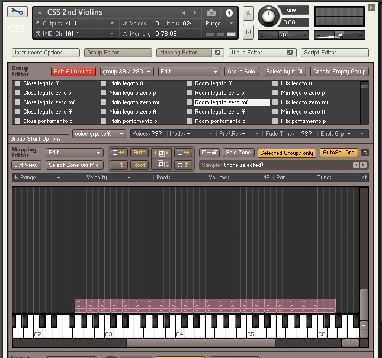382x358 pixels.
Task: Toggle Selected Groups only
Action: tap(287, 153)
